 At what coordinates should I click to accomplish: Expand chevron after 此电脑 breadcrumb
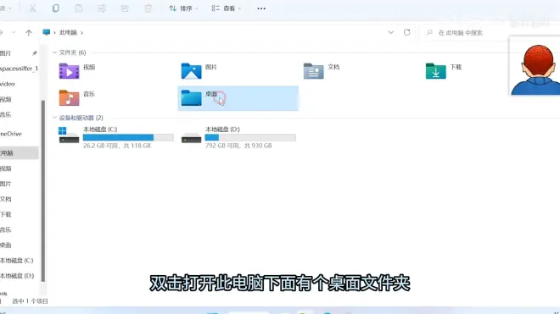click(81, 32)
